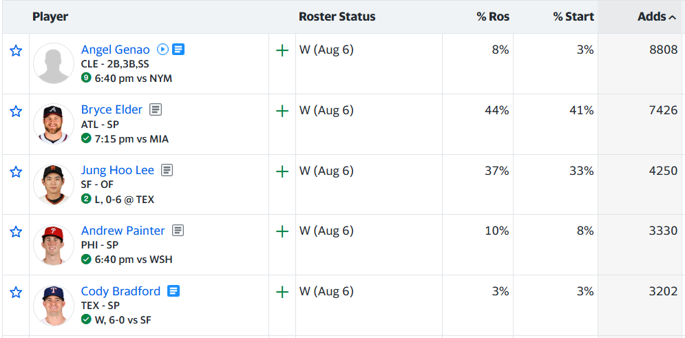Screen dimensions: 685x338
Task: Open blue notes icon for Cody Bradford
Action: tap(173, 291)
